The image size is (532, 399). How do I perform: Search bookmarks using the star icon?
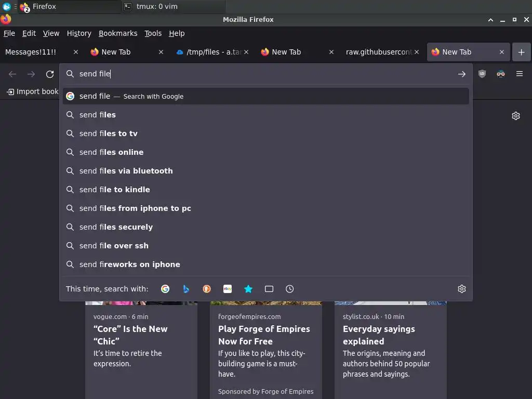coord(248,289)
